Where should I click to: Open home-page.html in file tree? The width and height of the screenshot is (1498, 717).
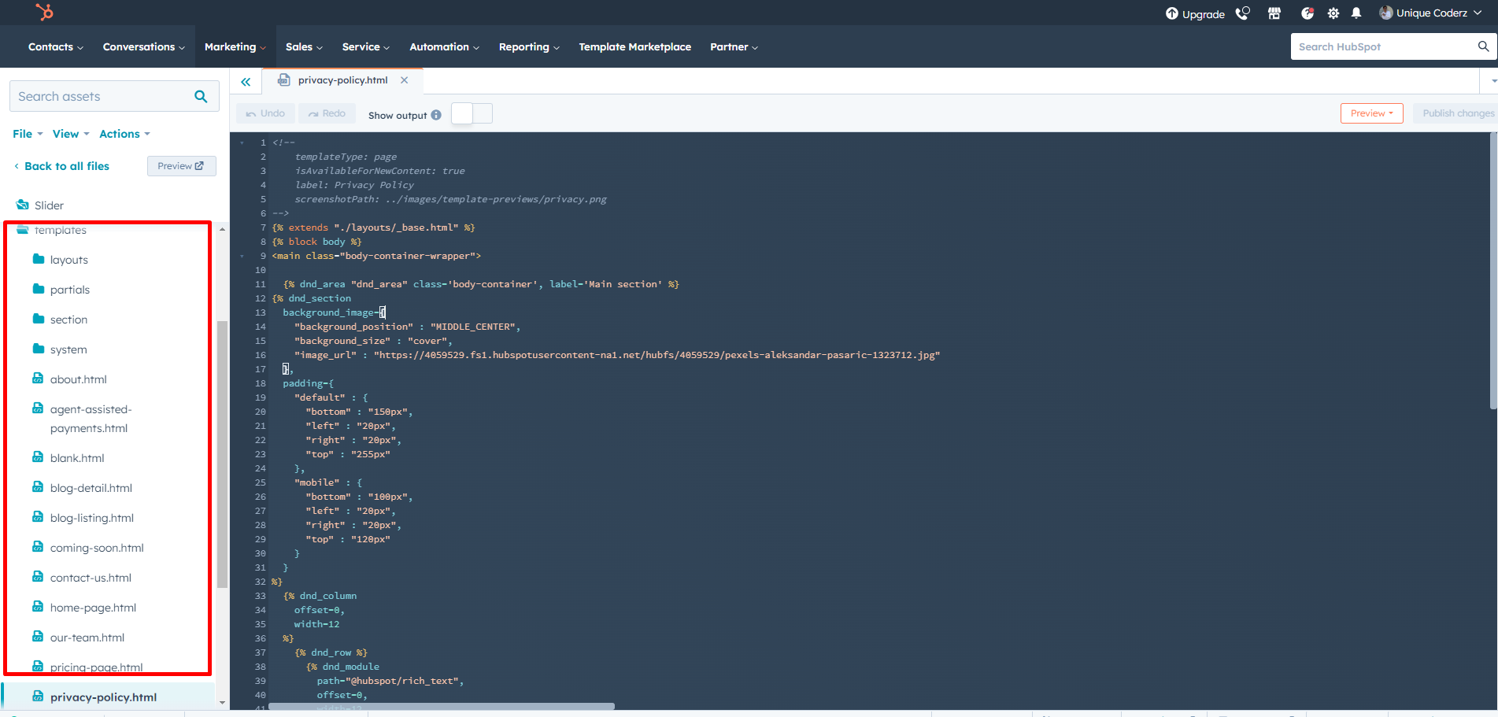point(93,608)
